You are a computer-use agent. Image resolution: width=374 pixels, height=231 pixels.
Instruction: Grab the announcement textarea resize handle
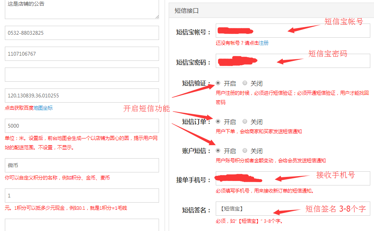157,17
